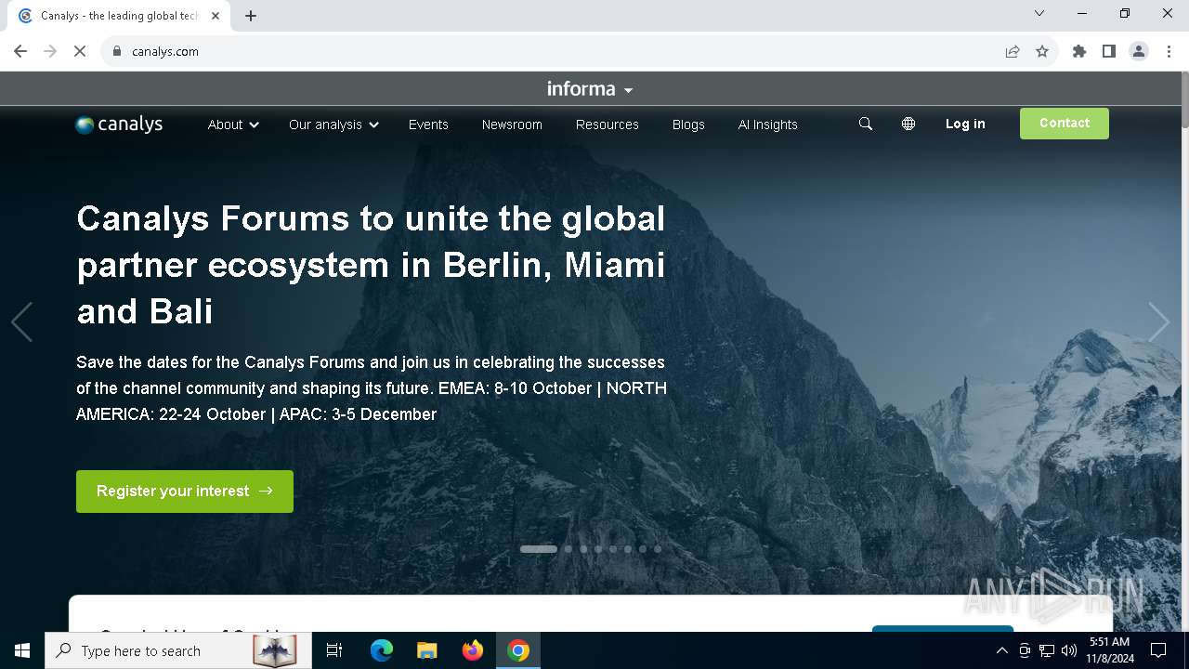
Task: Open Windows Start menu
Action: [22, 650]
